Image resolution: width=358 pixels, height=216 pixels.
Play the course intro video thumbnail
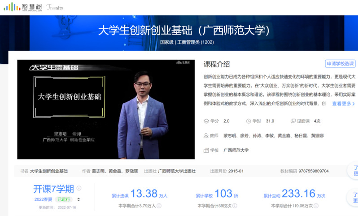(x=106, y=109)
